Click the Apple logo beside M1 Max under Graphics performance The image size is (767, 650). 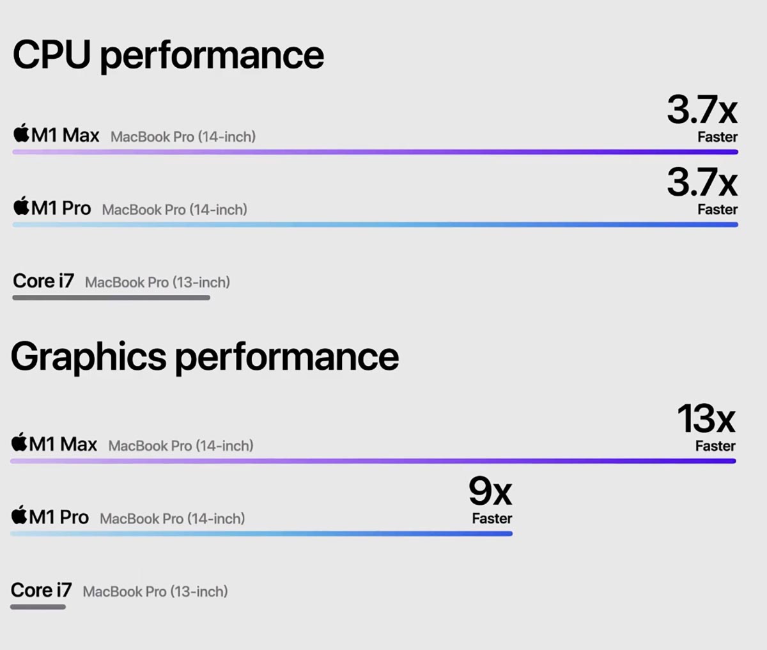point(20,443)
